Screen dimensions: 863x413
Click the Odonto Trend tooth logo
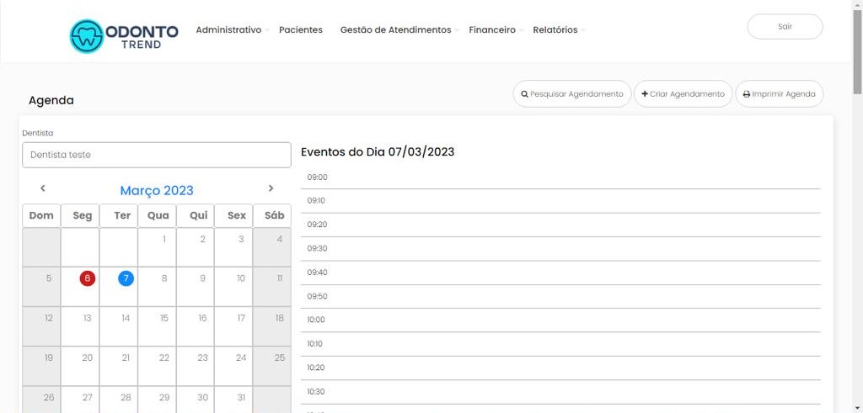(x=87, y=36)
